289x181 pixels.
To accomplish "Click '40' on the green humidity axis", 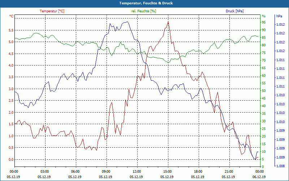I will (x=264, y=106).
